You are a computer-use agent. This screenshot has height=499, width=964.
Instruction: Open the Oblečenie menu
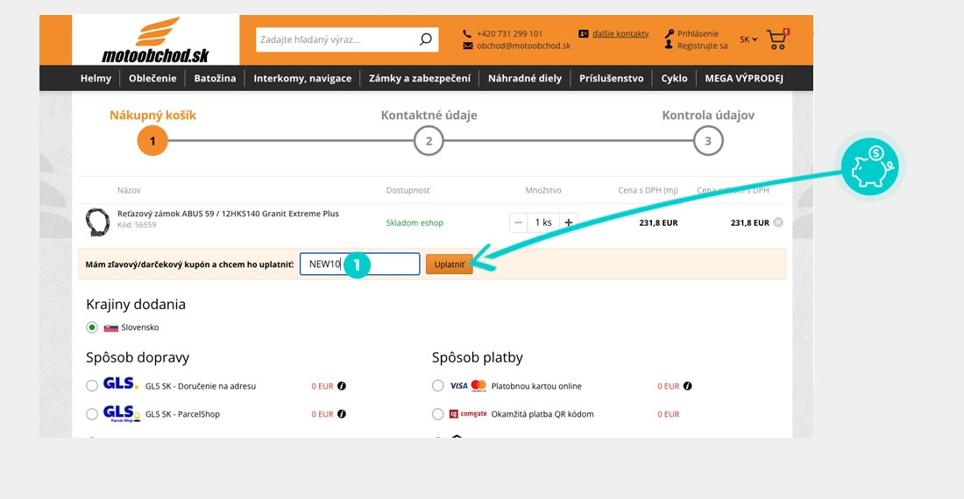[152, 78]
